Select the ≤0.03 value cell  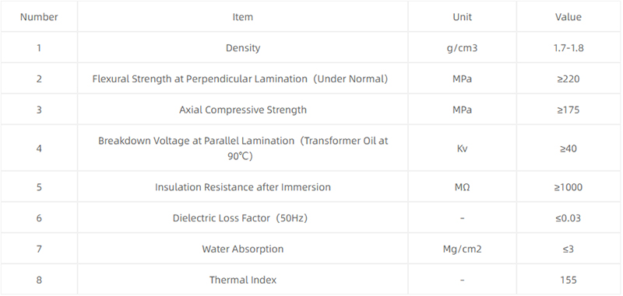click(568, 218)
